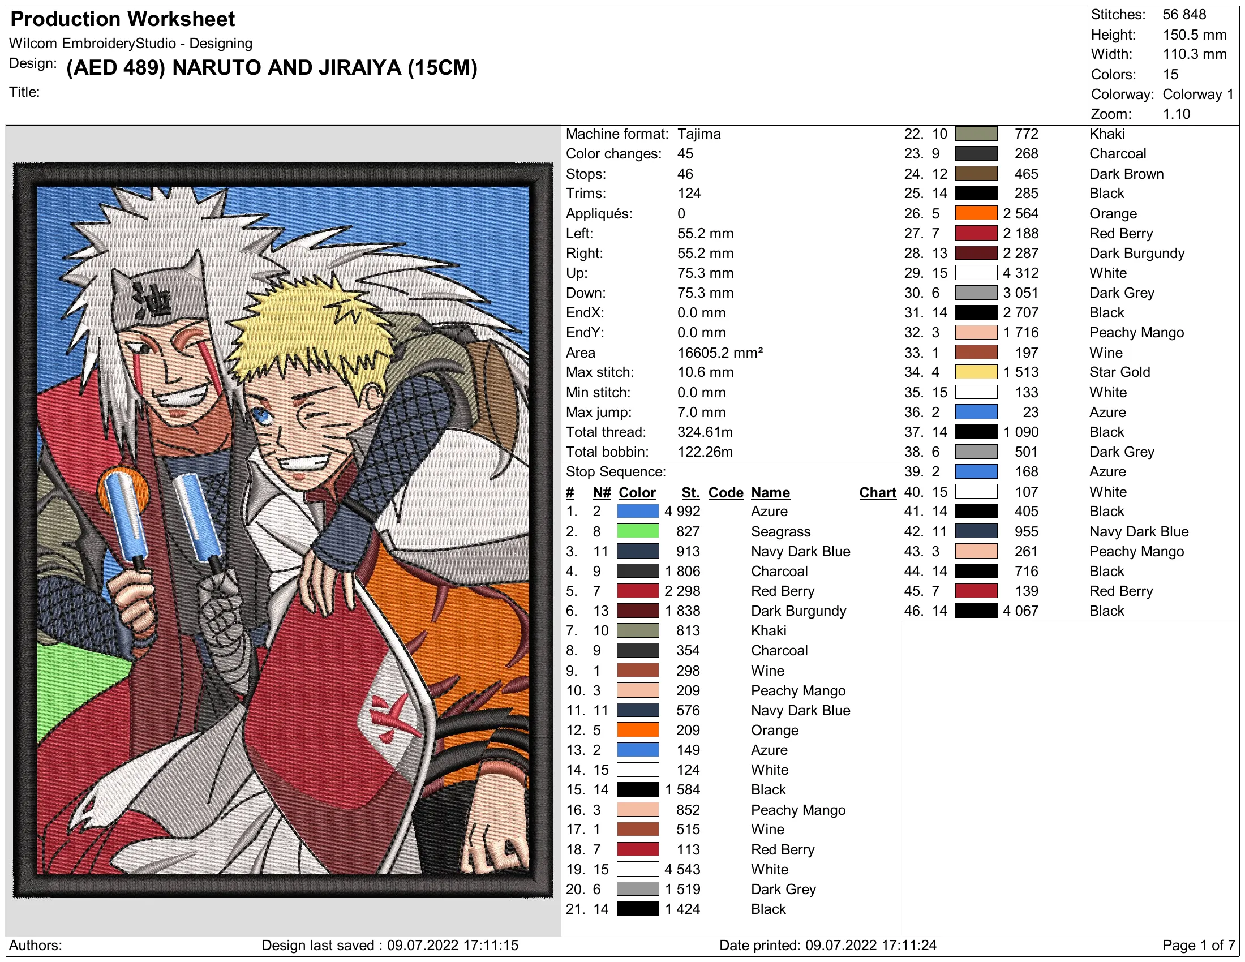Click the Dark Brown swatch in stop 24
1245x962 pixels.
pos(976,174)
